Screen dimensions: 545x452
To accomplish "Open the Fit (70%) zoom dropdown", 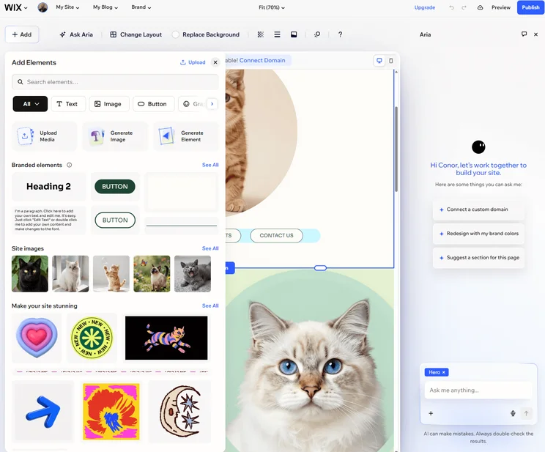I will click(272, 7).
